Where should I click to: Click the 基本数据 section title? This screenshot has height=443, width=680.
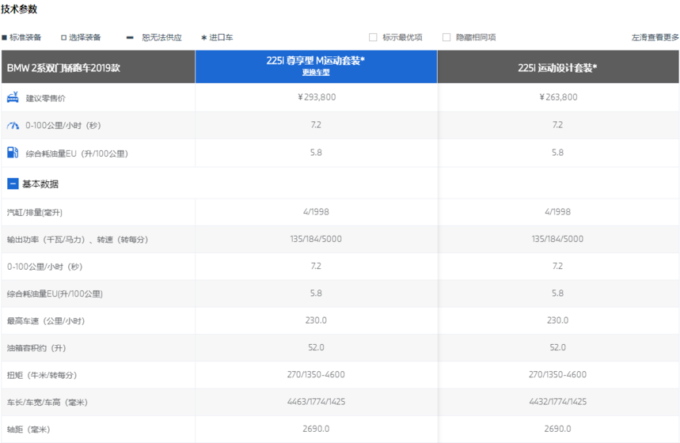click(40, 184)
